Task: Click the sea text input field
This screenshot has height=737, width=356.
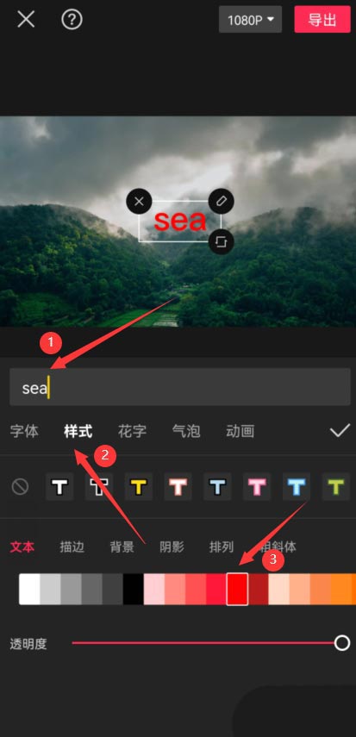Action: [180, 387]
